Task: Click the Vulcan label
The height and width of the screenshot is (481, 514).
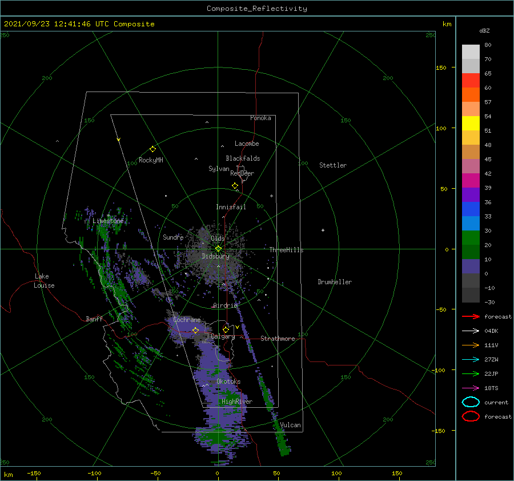Action: tap(290, 425)
